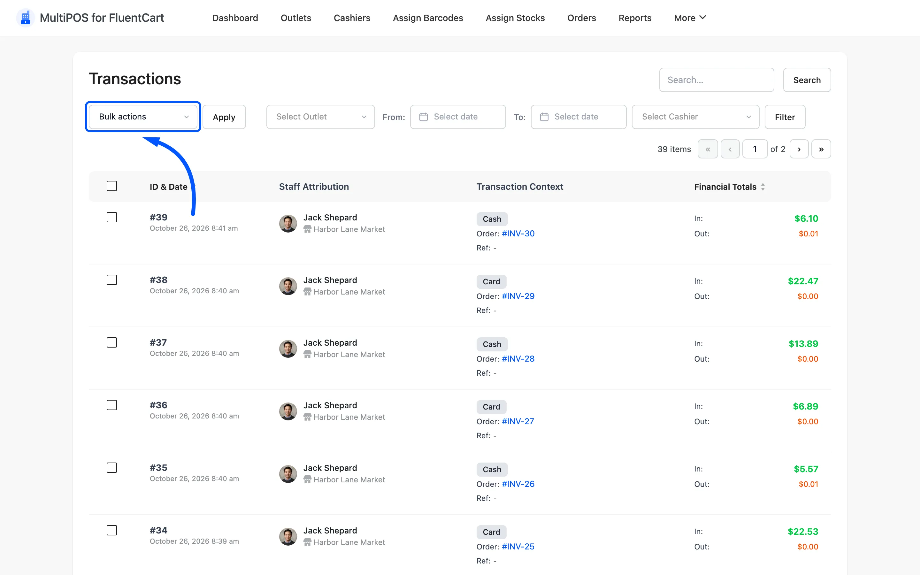Click the From Select date field
The image size is (920, 575).
click(458, 117)
